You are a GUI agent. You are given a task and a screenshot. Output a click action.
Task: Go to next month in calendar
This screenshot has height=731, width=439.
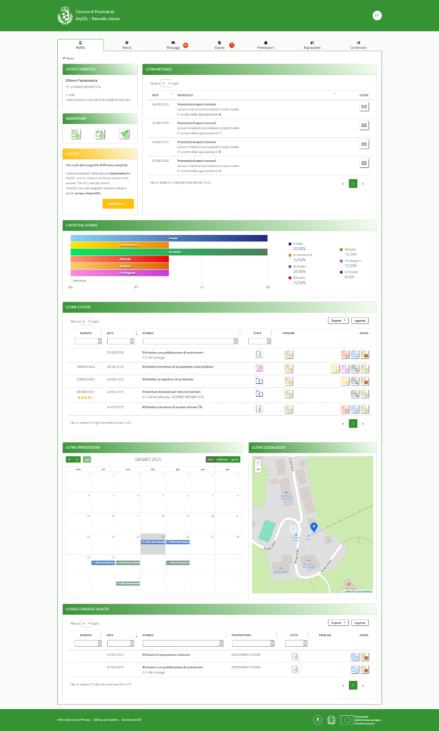click(x=76, y=459)
